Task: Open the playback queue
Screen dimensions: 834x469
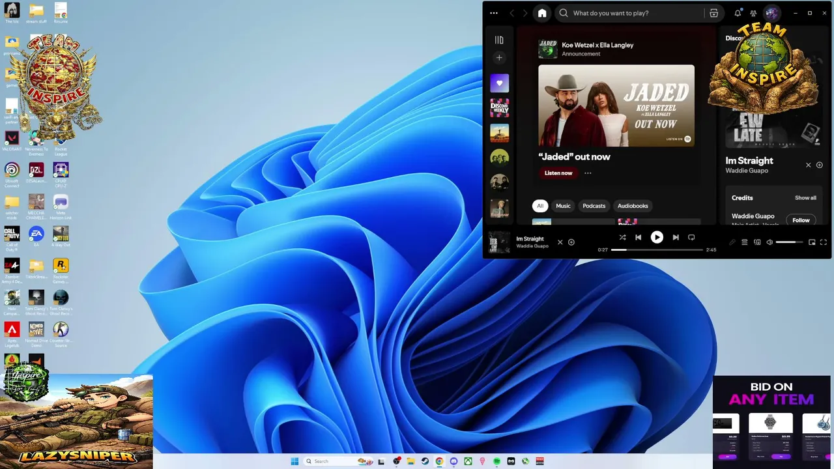Action: point(745,242)
